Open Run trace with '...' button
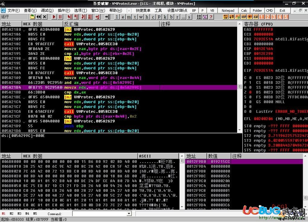The image size is (308, 222). (x=183, y=17)
